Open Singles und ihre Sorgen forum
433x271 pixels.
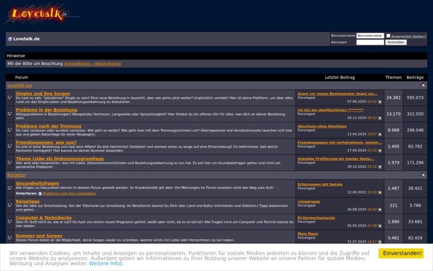(43, 94)
